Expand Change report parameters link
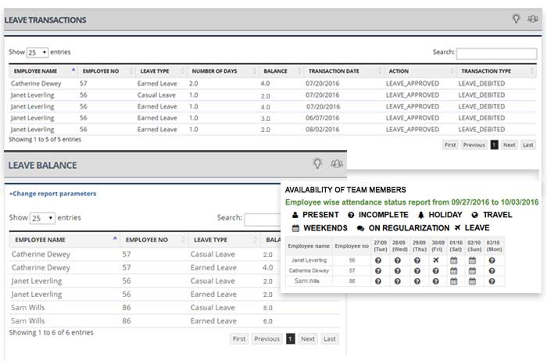Viewport: 547px width, 361px height. point(52,194)
